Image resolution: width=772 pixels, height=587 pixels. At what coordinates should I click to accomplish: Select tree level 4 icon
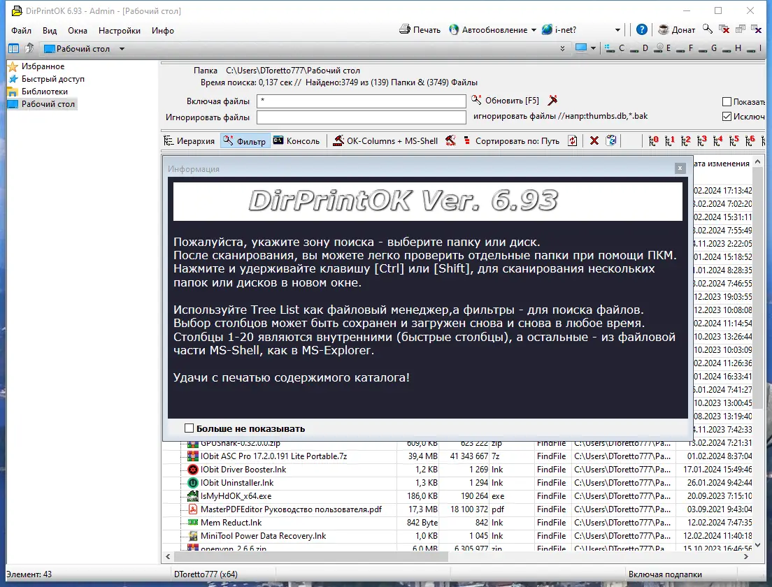pyautogui.click(x=718, y=140)
